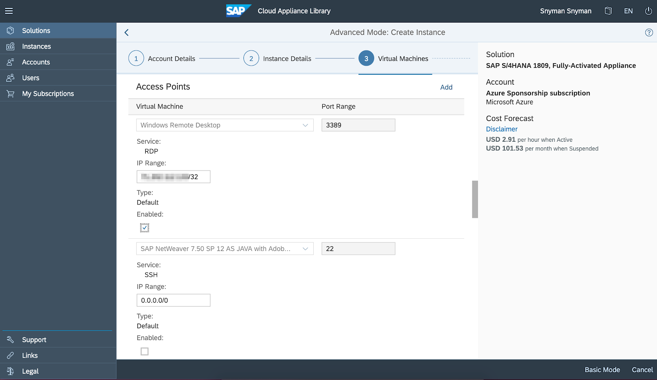The width and height of the screenshot is (657, 380).
Task: Click the Azure Sponsorship subscription text
Action: [x=538, y=93]
